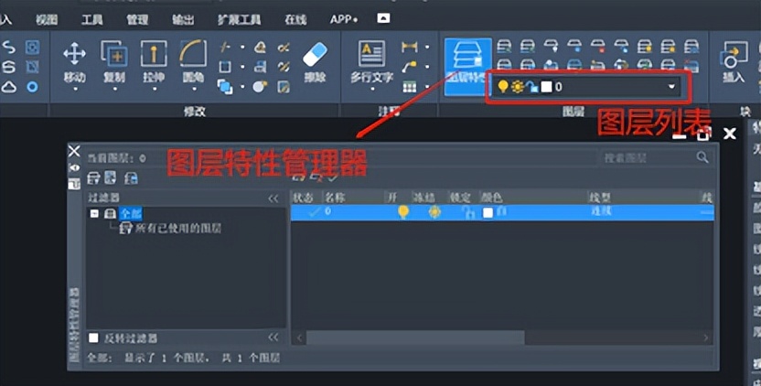Screen dimensions: 761x386
Task: Click the 线型 column header
Action: coord(600,198)
